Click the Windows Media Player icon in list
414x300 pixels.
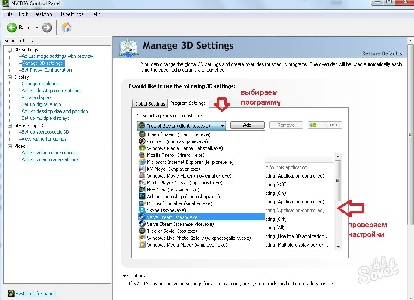(142, 244)
